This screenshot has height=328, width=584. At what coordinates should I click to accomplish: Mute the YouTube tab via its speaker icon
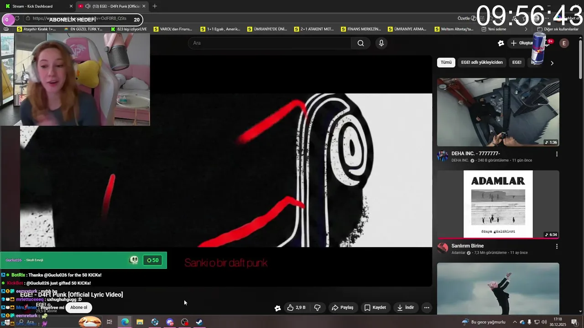pos(88,6)
